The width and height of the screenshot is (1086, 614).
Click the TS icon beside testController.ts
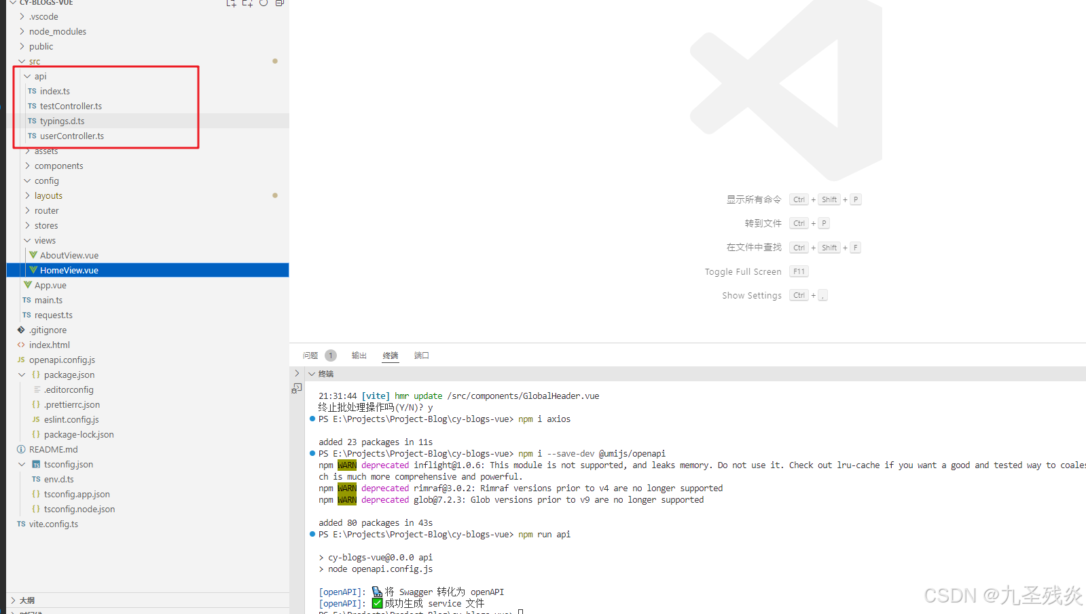click(32, 106)
